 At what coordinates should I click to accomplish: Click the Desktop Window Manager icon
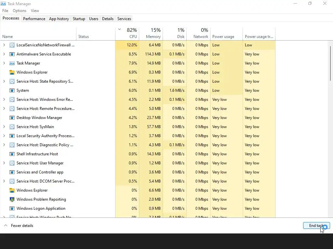point(12,117)
